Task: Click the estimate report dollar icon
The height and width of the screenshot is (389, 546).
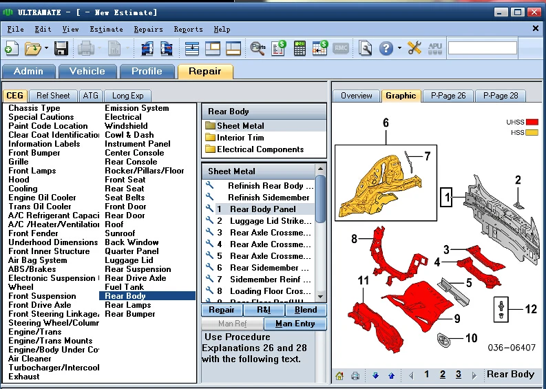Action: point(279,48)
